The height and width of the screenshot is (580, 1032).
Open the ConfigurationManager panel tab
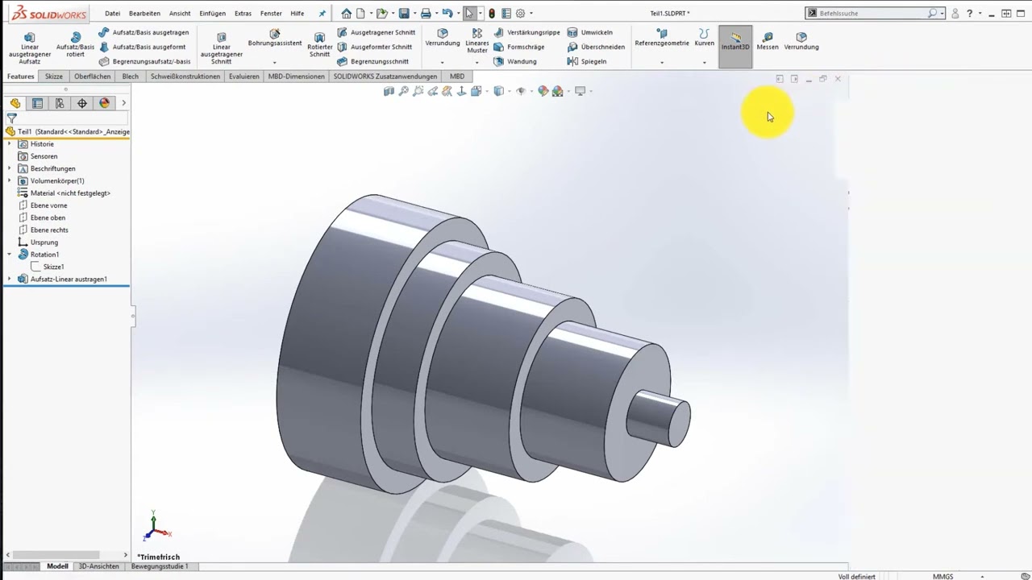[60, 103]
